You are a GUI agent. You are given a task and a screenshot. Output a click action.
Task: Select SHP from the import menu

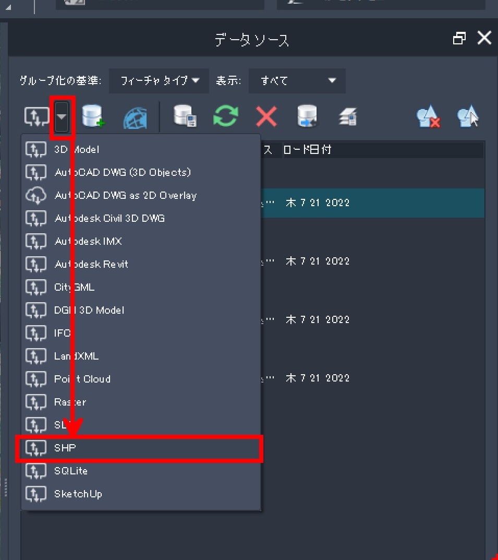click(x=141, y=448)
